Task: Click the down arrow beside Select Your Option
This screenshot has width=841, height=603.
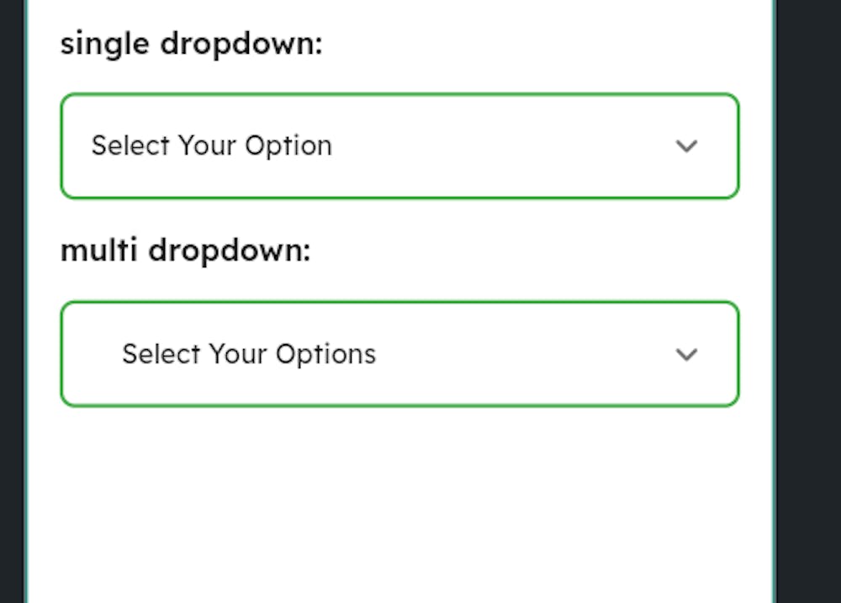Action: click(686, 145)
